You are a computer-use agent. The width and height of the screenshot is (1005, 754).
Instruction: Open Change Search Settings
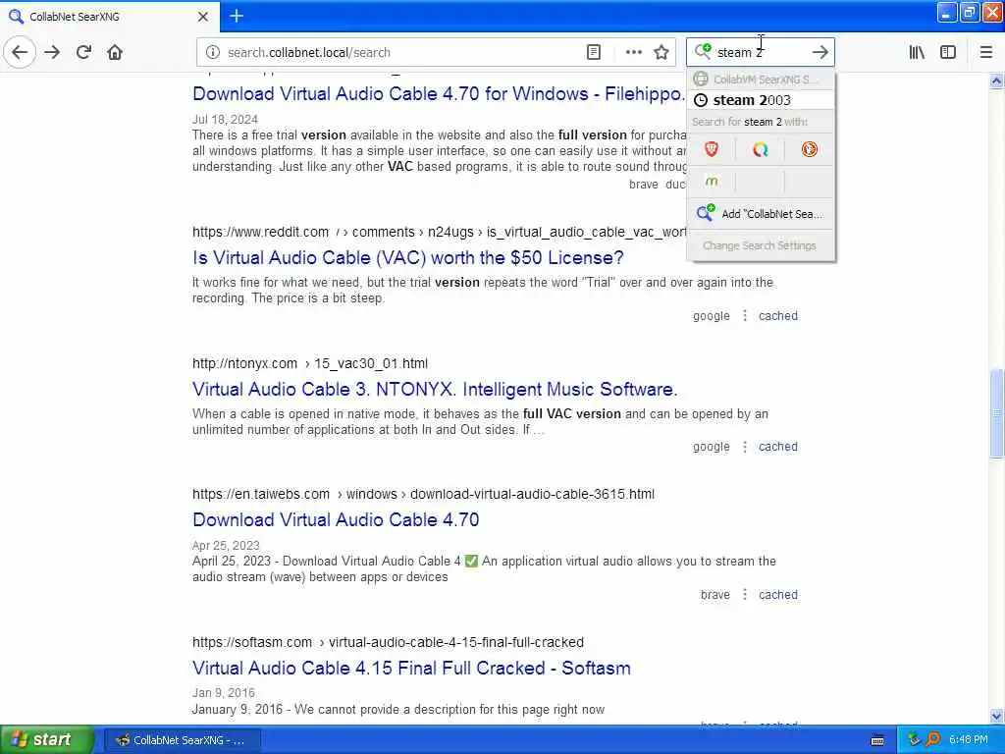[761, 245]
